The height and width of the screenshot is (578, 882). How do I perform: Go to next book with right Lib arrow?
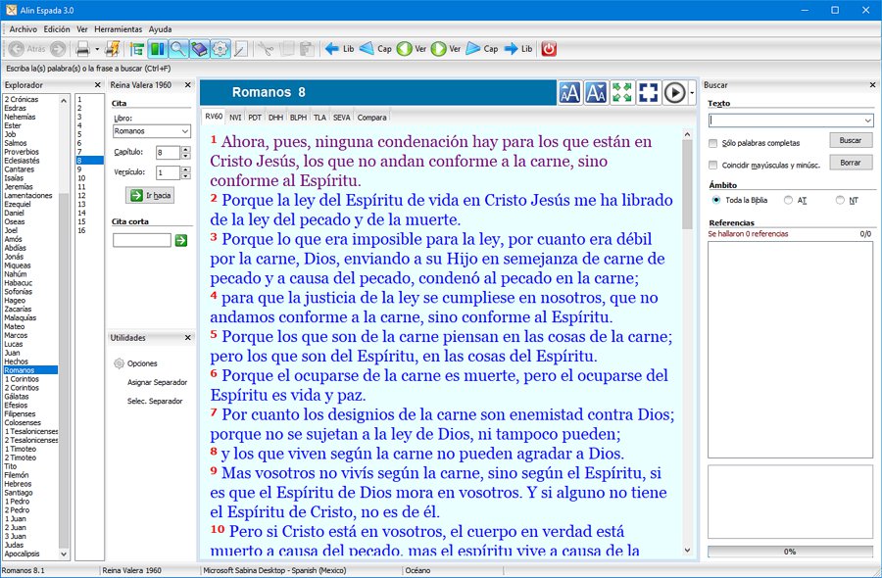click(517, 49)
